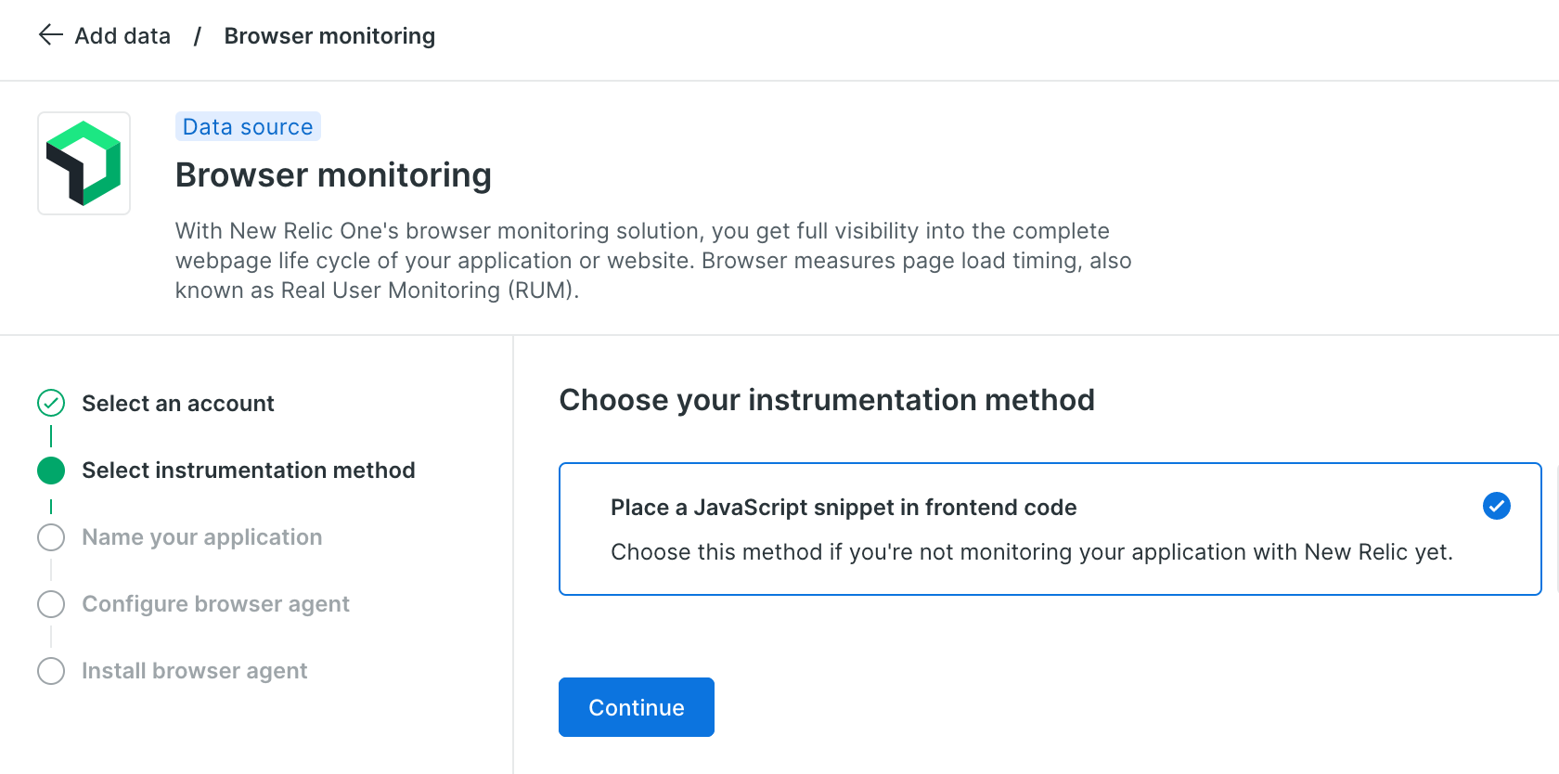Open the Select an account step

tap(177, 403)
